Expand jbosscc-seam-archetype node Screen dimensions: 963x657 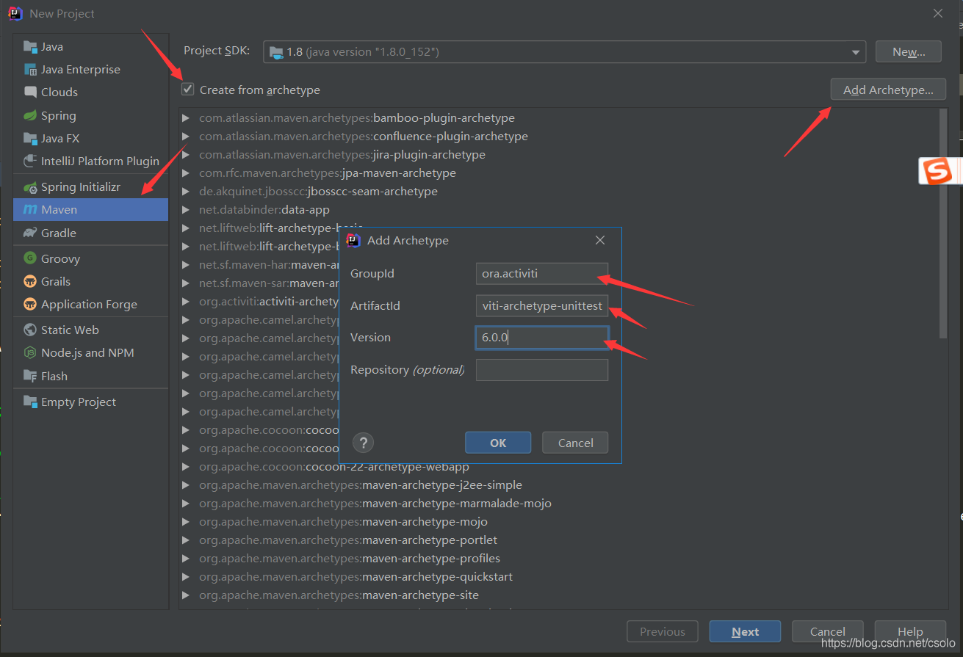pyautogui.click(x=186, y=192)
